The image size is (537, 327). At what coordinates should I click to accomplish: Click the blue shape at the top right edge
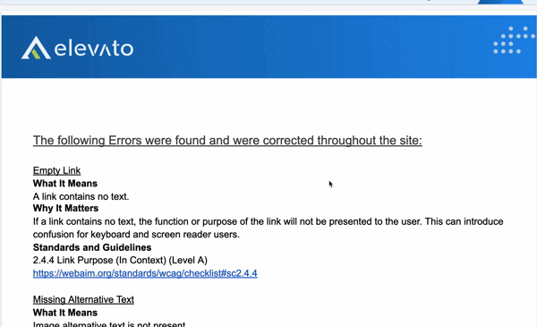pos(500,2)
